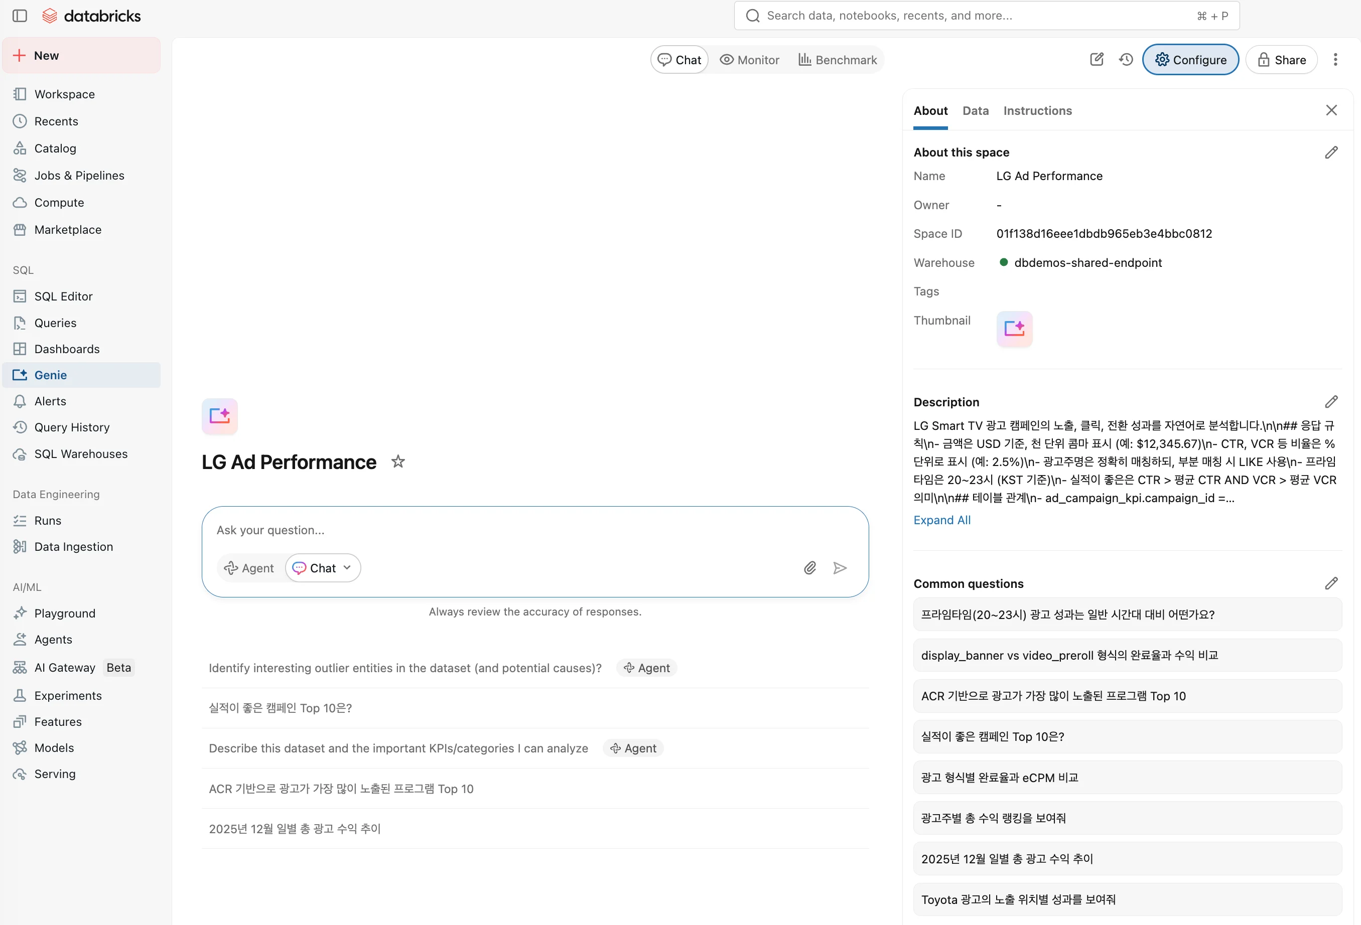This screenshot has width=1361, height=925.
Task: Focus the top search bar
Action: click(x=987, y=16)
